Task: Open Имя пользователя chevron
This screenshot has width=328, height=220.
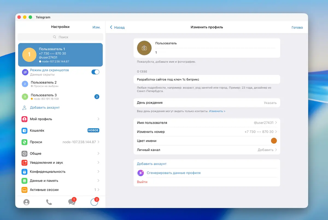Action: [276, 123]
